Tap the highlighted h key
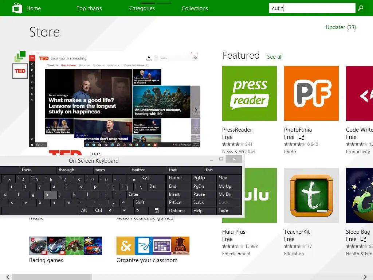This screenshot has width=373, height=280. click(50, 195)
